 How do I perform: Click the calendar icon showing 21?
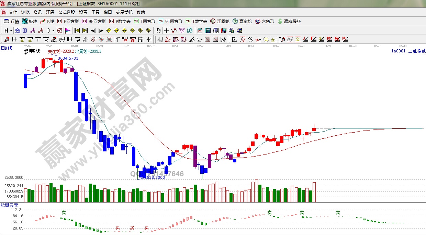coord(200,30)
